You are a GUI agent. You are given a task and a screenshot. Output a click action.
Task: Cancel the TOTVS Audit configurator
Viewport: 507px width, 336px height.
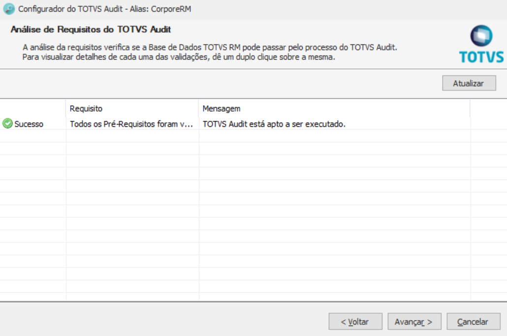tap(474, 321)
